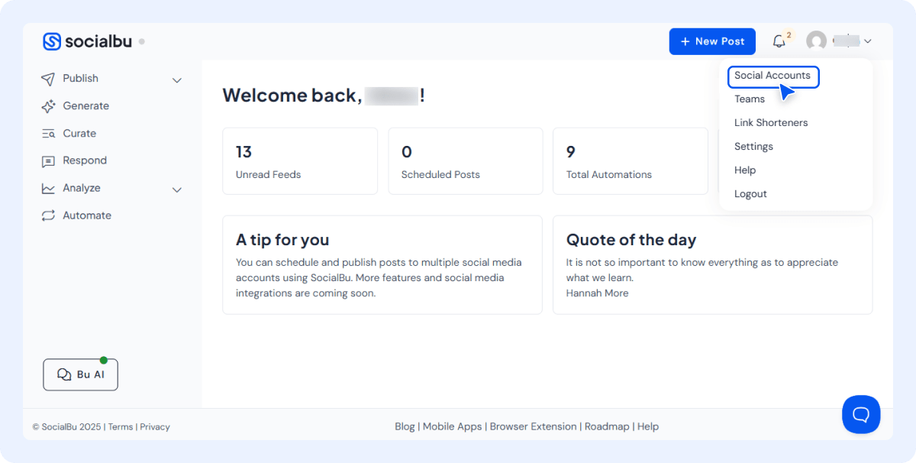
Task: Toggle the Bu AI assistant
Action: coord(80,374)
